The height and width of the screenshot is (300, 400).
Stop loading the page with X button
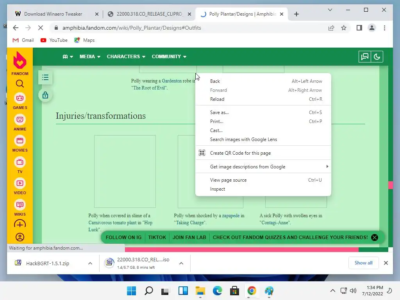(41, 28)
